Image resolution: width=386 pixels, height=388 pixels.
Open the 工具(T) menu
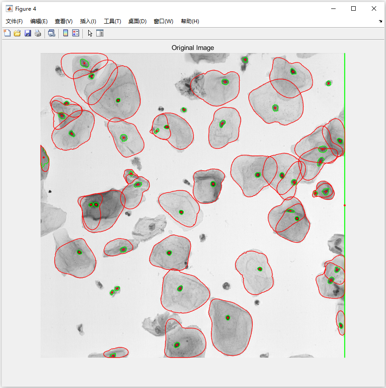(x=112, y=21)
